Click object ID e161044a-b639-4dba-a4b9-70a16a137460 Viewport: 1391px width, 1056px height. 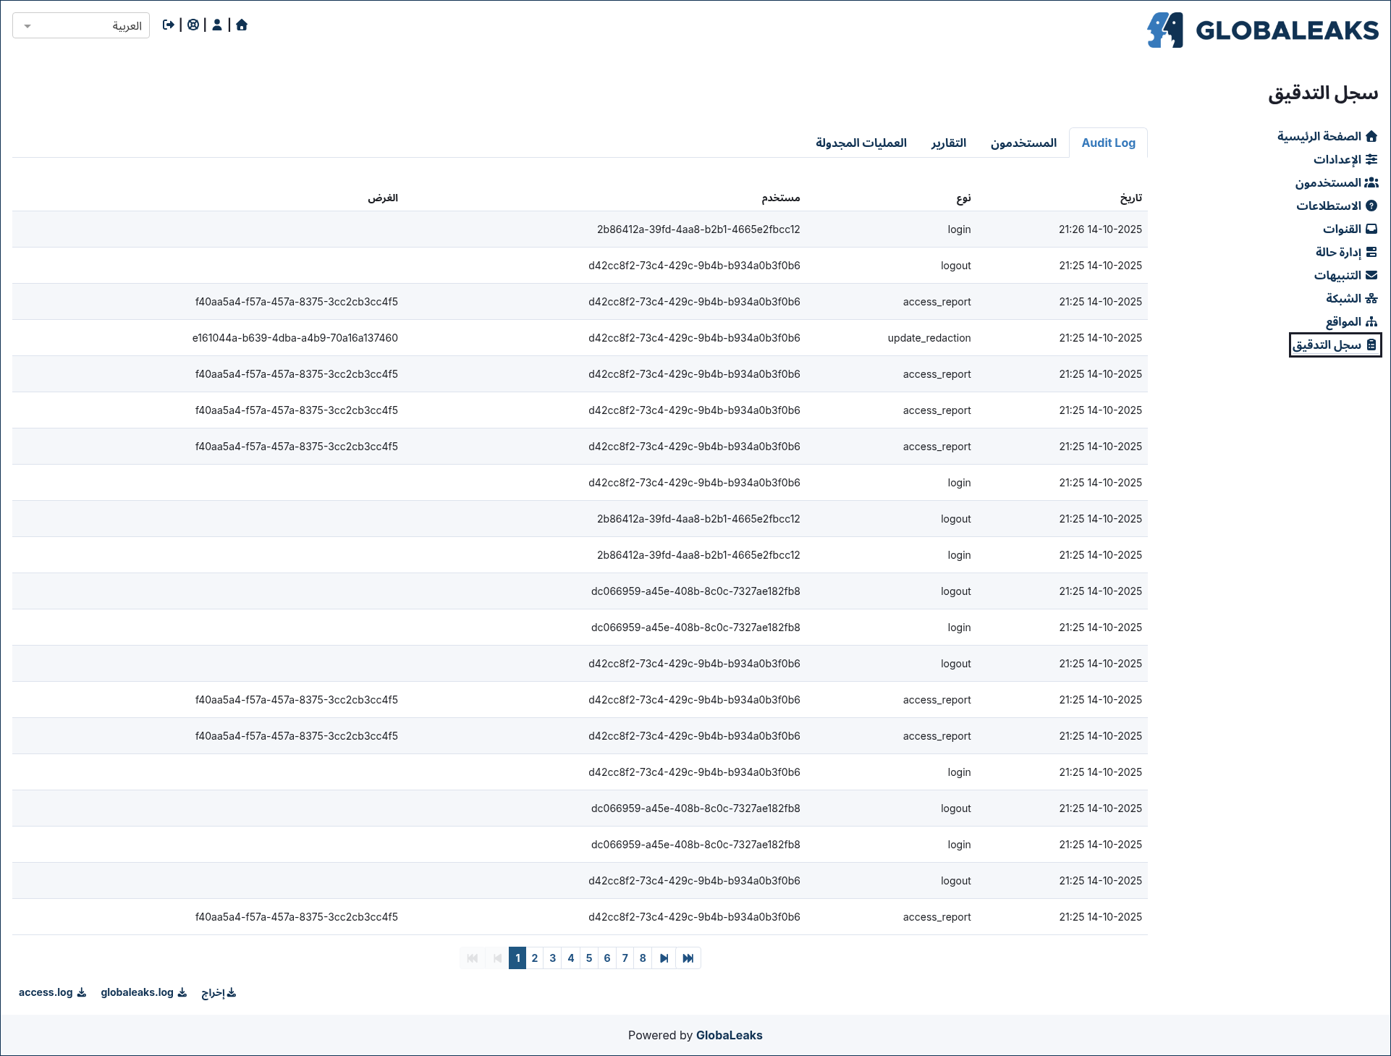[x=295, y=338]
